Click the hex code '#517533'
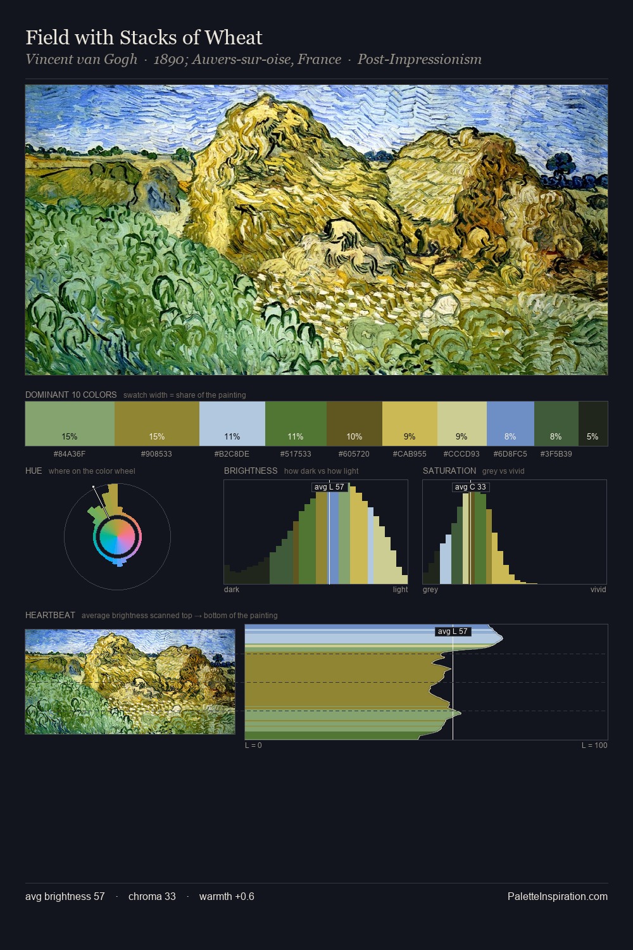The height and width of the screenshot is (950, 633). click(296, 454)
